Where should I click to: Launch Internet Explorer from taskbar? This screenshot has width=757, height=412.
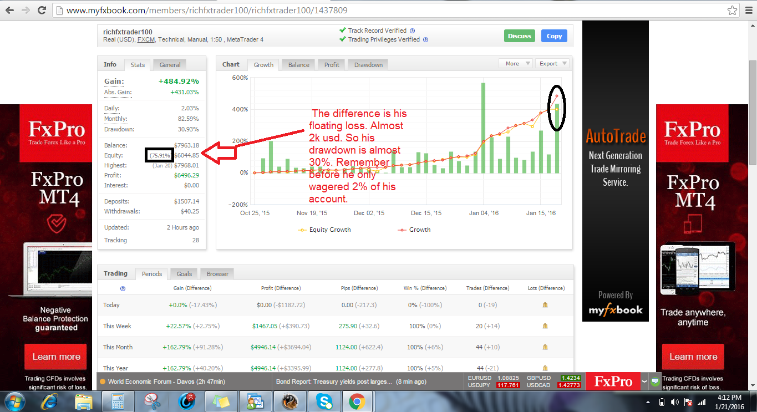[x=50, y=401]
